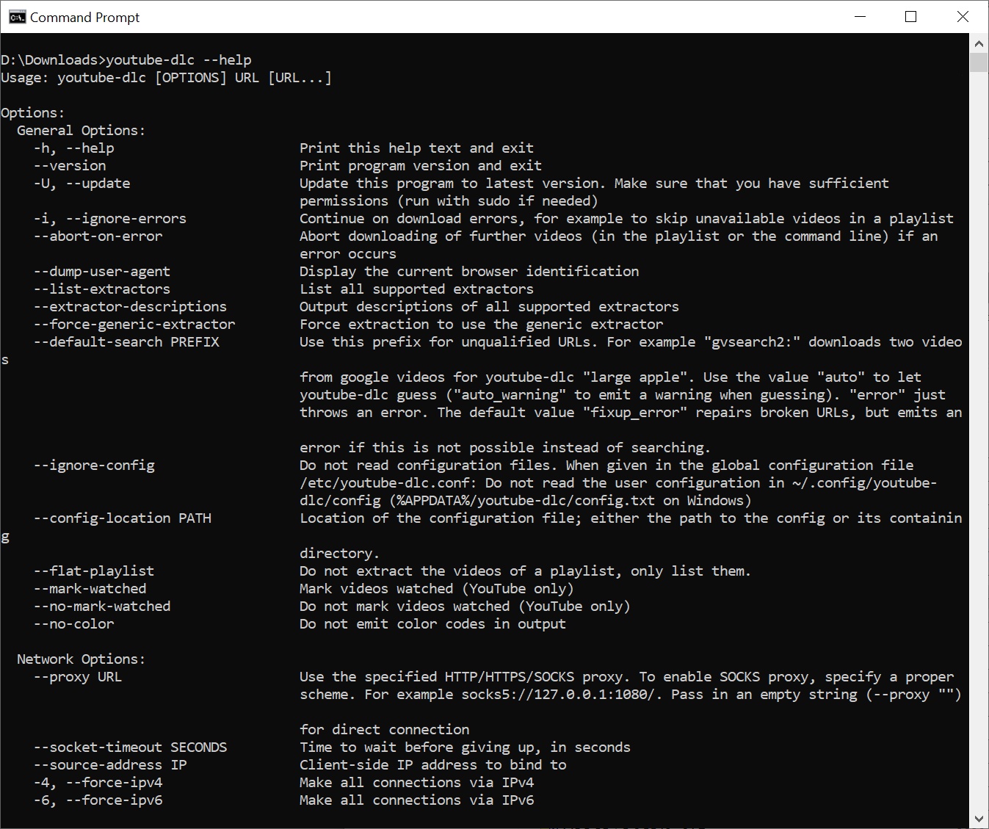This screenshot has width=989, height=829.
Task: Click the 'General Options:' heading
Action: [x=81, y=131]
